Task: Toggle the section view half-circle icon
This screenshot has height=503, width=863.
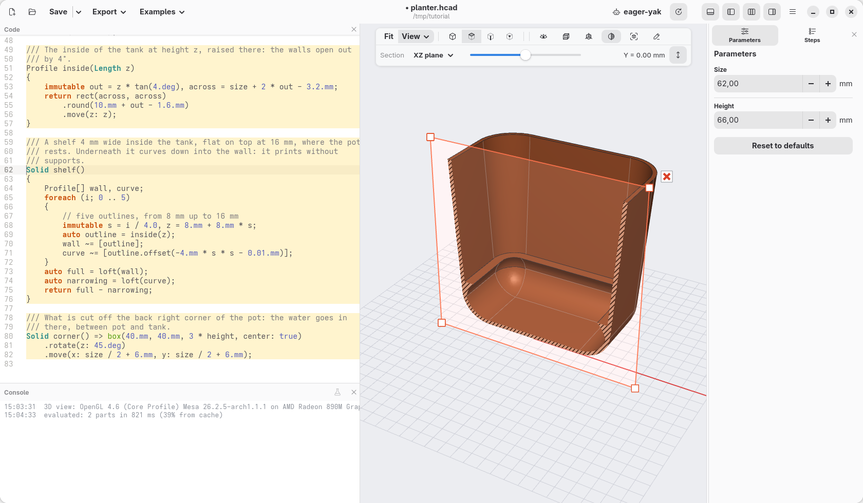Action: 611,36
